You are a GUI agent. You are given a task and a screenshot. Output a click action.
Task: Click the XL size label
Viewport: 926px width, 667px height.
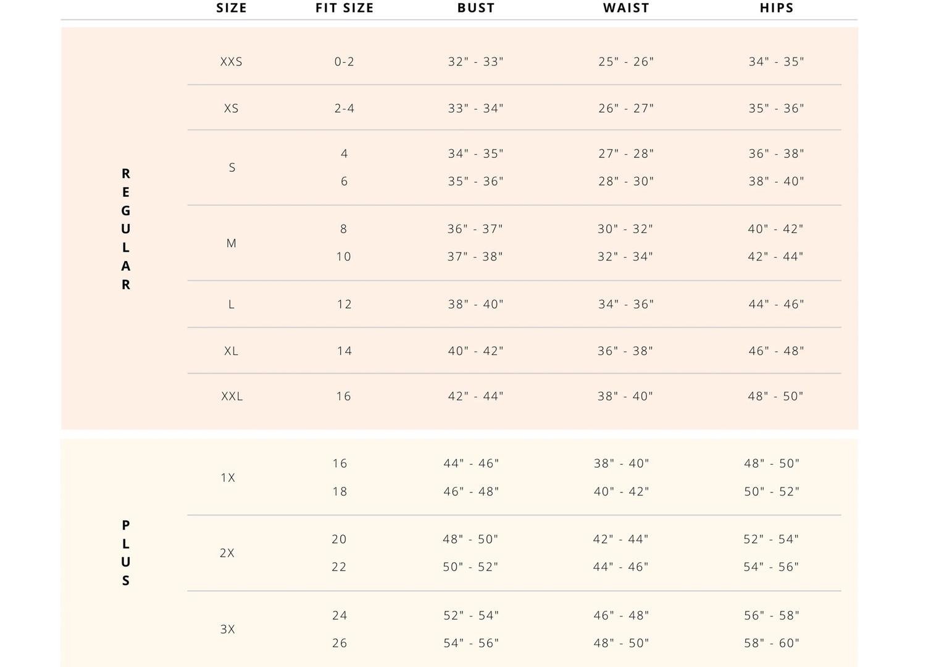(231, 351)
